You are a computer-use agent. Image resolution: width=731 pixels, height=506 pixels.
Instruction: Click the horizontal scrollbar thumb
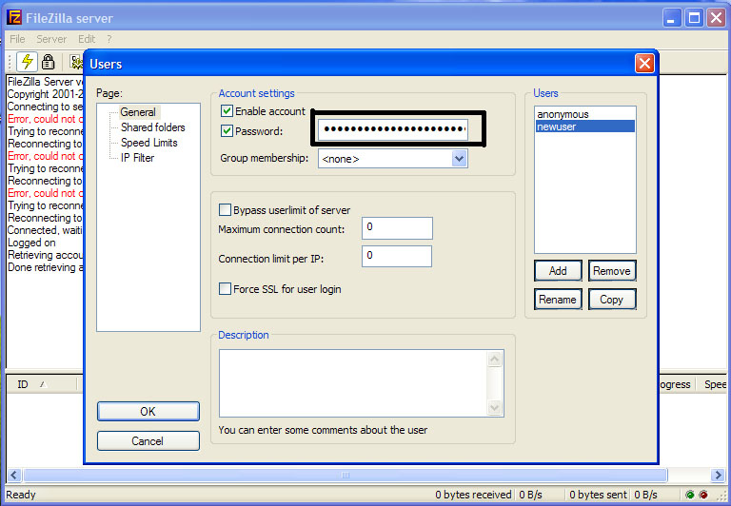tap(346, 475)
